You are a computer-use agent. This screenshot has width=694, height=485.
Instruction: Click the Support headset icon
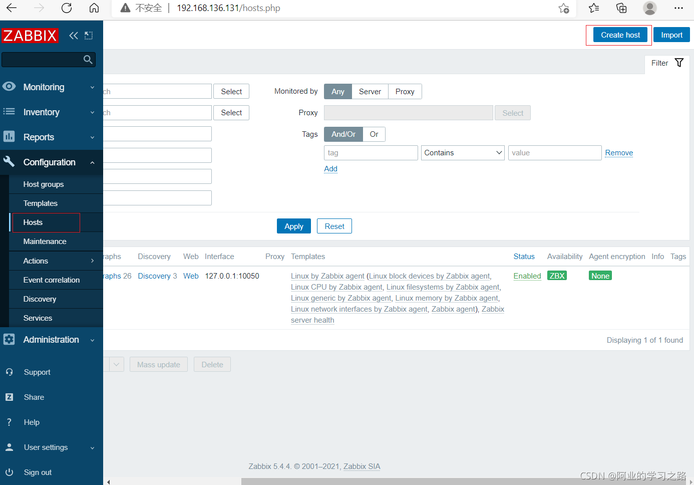click(9, 372)
